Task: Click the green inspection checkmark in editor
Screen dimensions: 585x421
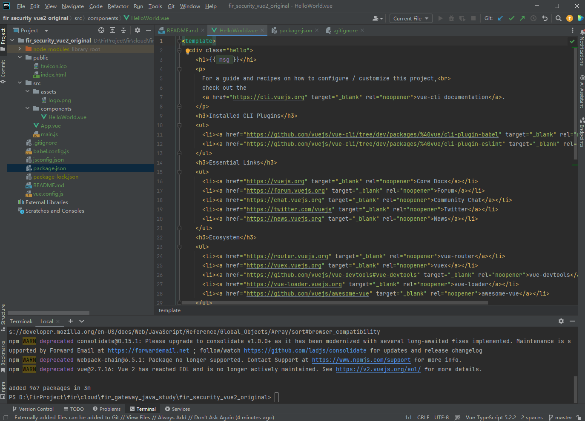Action: [572, 41]
